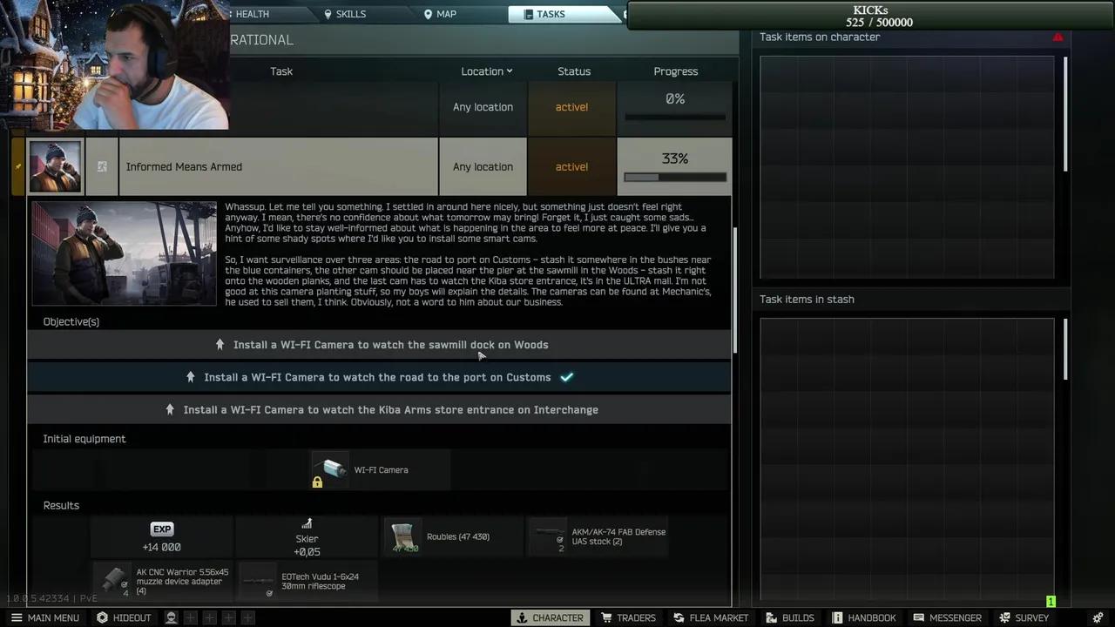Inspect the Roubles reward icon
Screen dimensions: 1115x627
(402, 536)
